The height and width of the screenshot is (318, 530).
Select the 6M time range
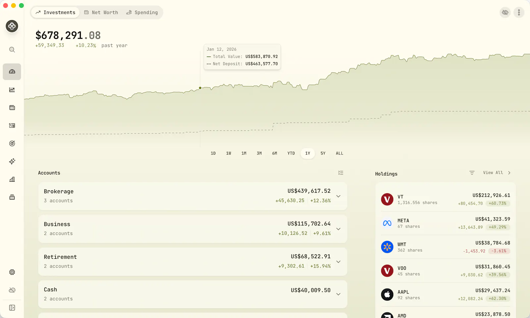(x=275, y=153)
